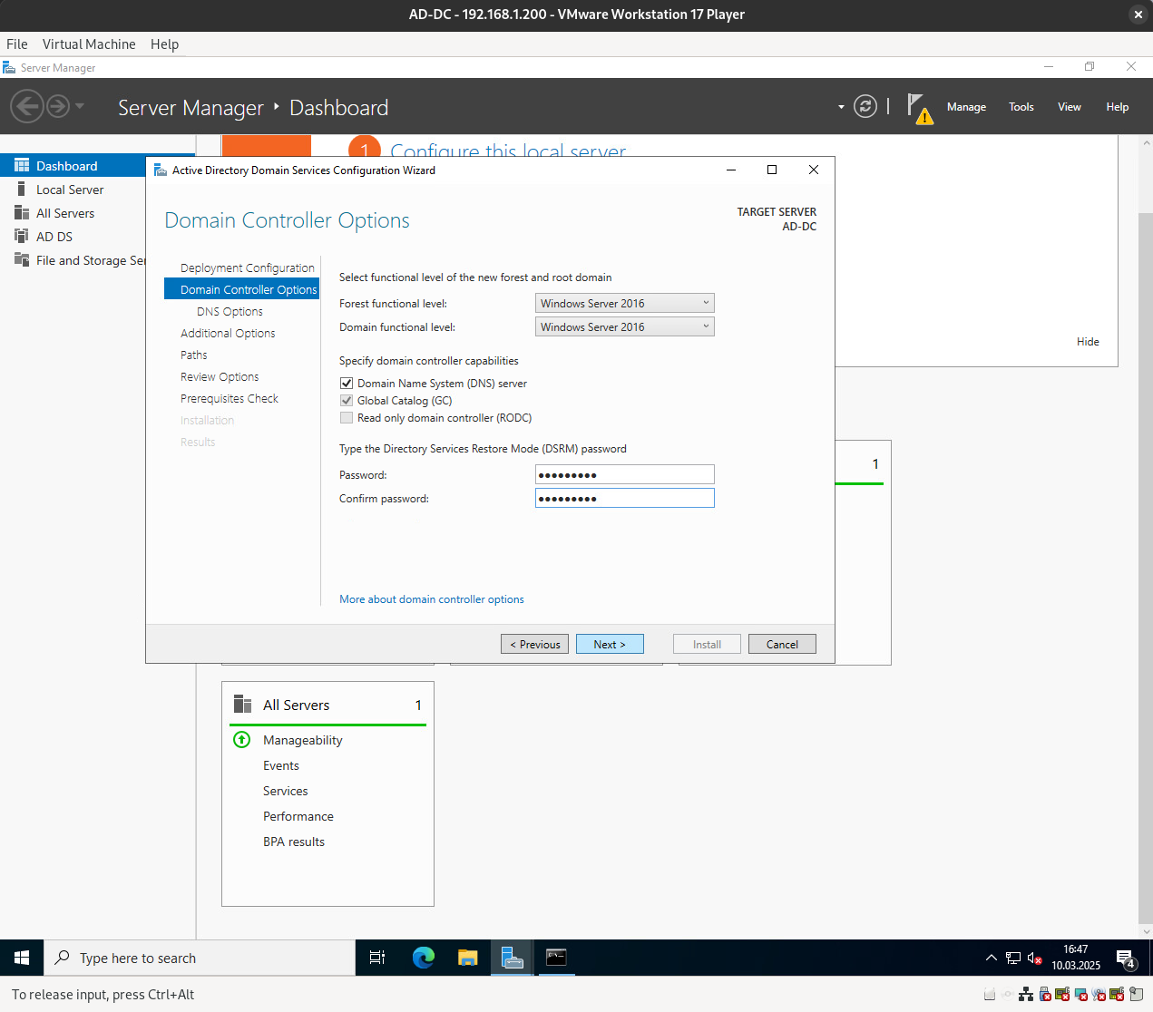
Task: Click the All Servers tile icon
Action: [242, 705]
